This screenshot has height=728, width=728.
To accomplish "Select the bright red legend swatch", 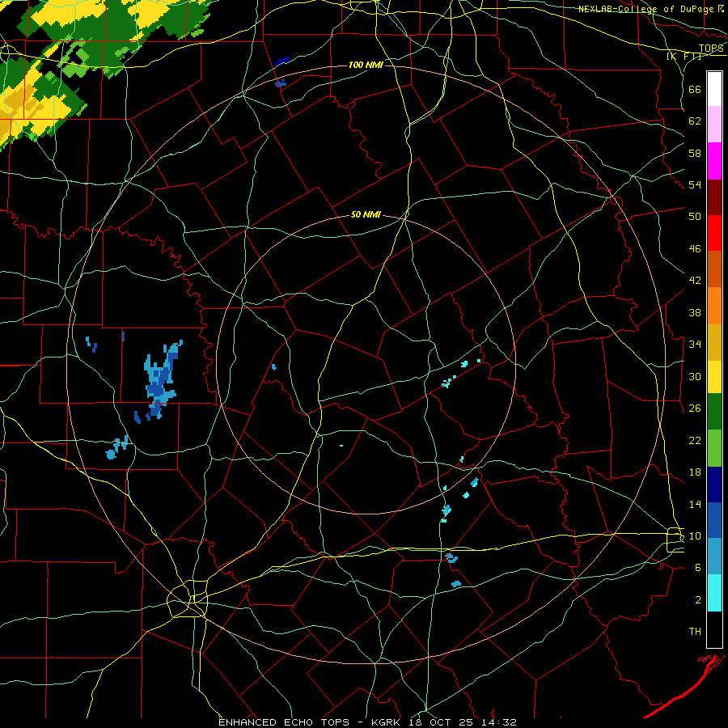I will pos(714,233).
